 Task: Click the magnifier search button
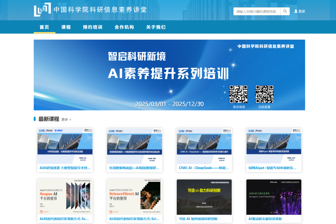tap(285, 11)
